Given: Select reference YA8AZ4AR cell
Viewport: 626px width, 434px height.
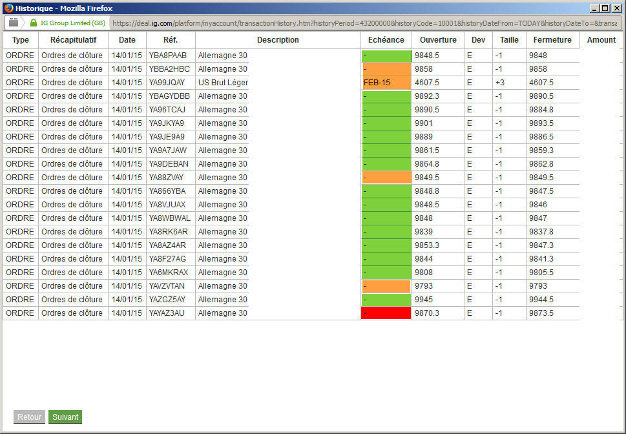Looking at the screenshot, I should [x=171, y=245].
